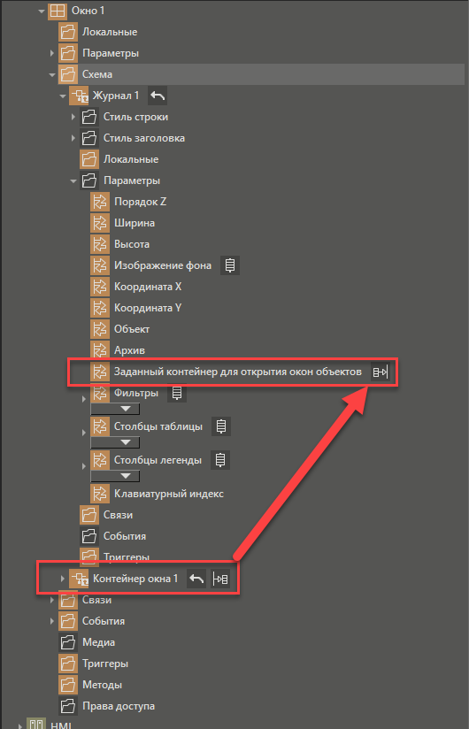The image size is (469, 729).
Task: Click the Окно 1 window icon
Action: (x=58, y=11)
